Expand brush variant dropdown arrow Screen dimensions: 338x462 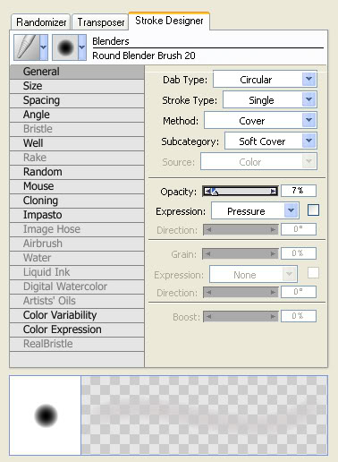point(82,47)
